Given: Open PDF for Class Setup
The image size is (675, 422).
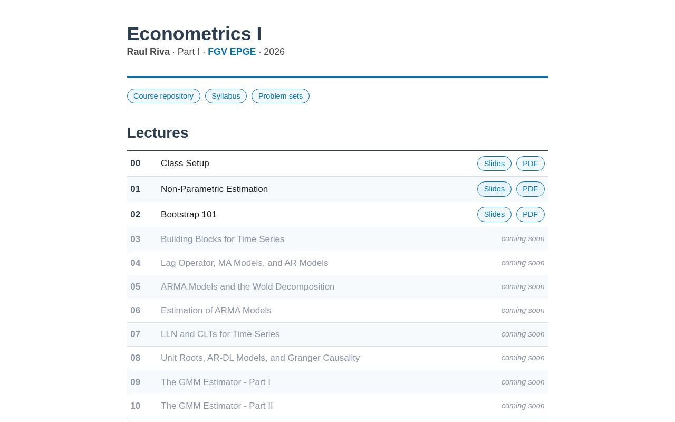Looking at the screenshot, I should pos(531,164).
